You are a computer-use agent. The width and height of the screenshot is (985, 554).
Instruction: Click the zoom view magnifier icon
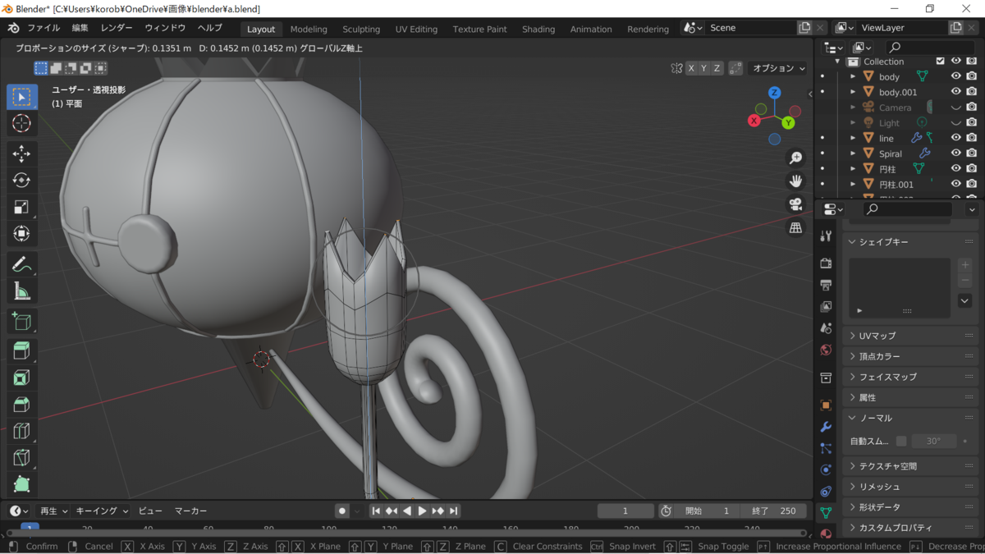(x=795, y=158)
